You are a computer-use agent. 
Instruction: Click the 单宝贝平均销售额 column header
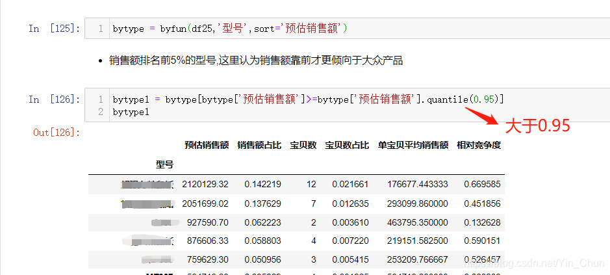(413, 145)
